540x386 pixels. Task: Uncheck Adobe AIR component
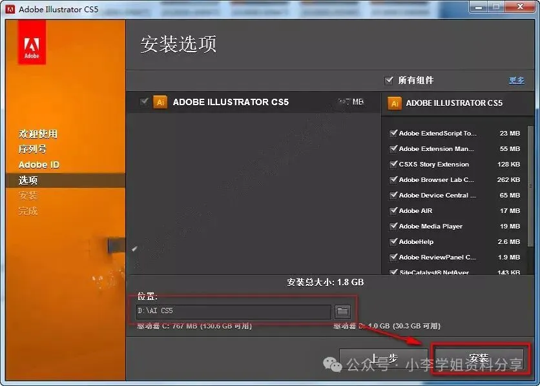click(393, 210)
